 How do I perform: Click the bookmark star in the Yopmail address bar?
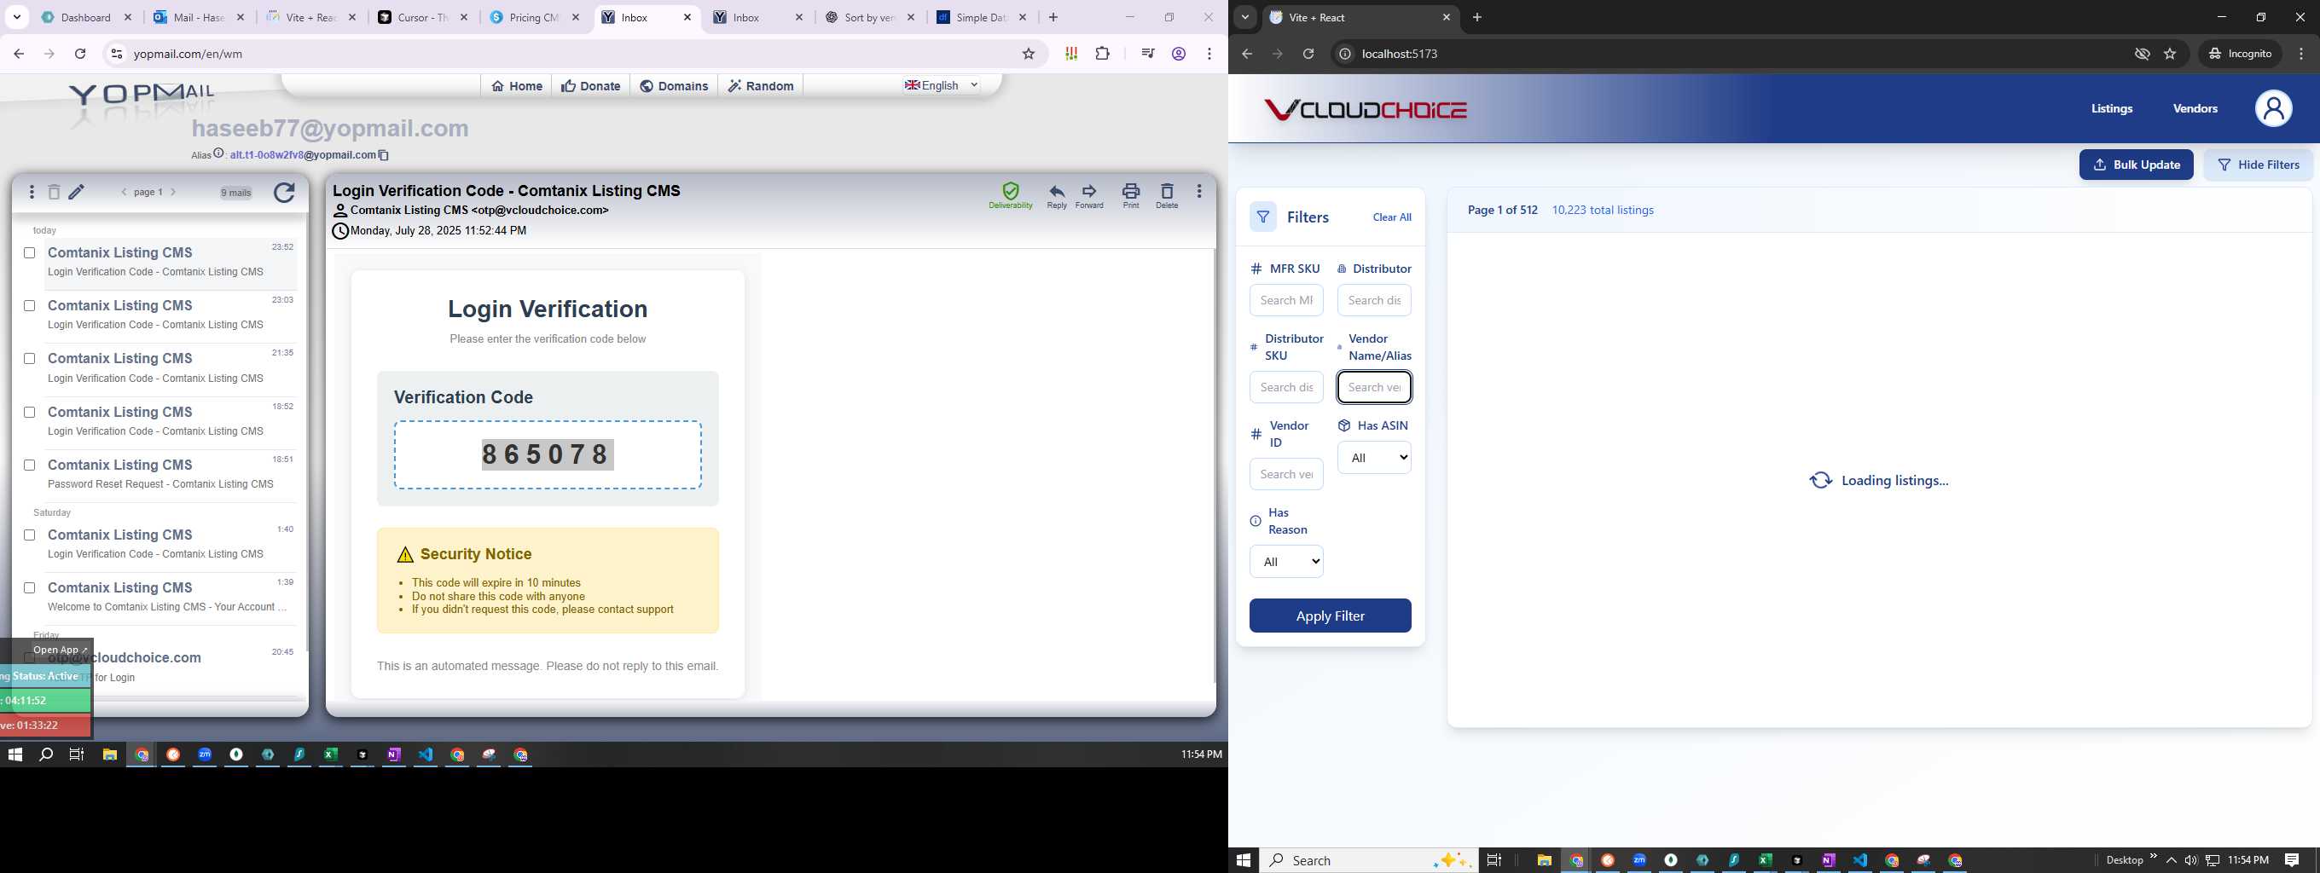point(1029,54)
